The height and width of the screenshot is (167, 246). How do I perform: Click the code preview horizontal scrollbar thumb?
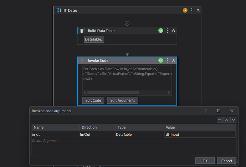click(113, 92)
